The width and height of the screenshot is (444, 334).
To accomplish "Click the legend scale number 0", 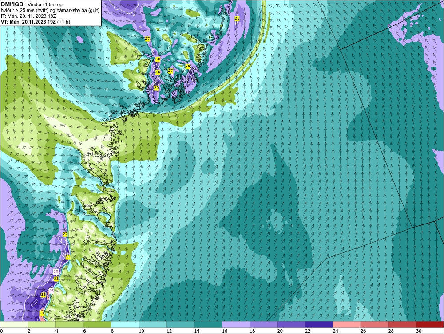I will (1, 331).
